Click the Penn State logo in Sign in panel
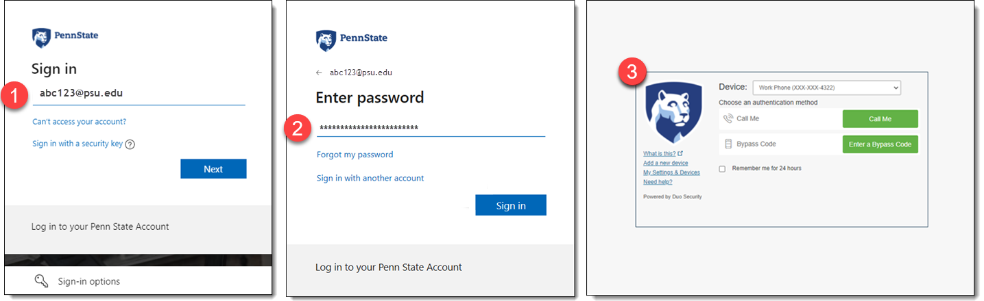Screen dimensions: 984x301 point(65,37)
